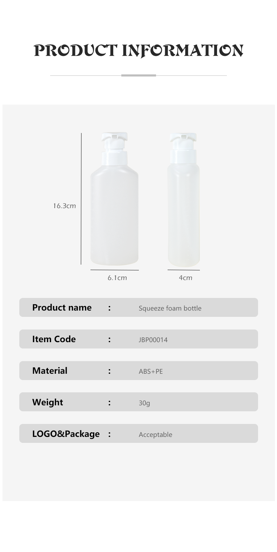277x552 pixels.
Task: Click the LOGO&Package row label
Action: tap(66, 434)
